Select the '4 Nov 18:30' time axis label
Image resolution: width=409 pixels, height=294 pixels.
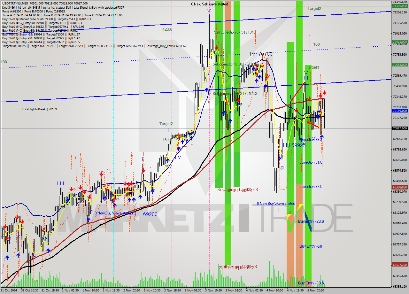[x=296, y=290]
